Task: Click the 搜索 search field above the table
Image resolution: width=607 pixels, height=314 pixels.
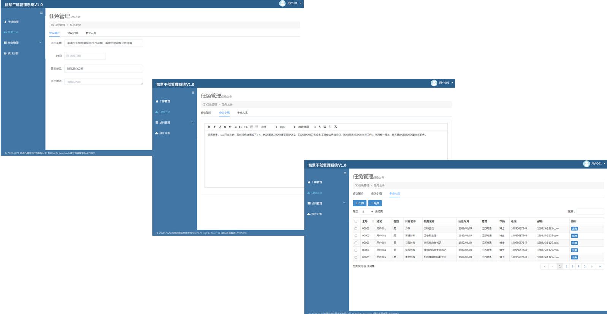Action: [x=590, y=211]
